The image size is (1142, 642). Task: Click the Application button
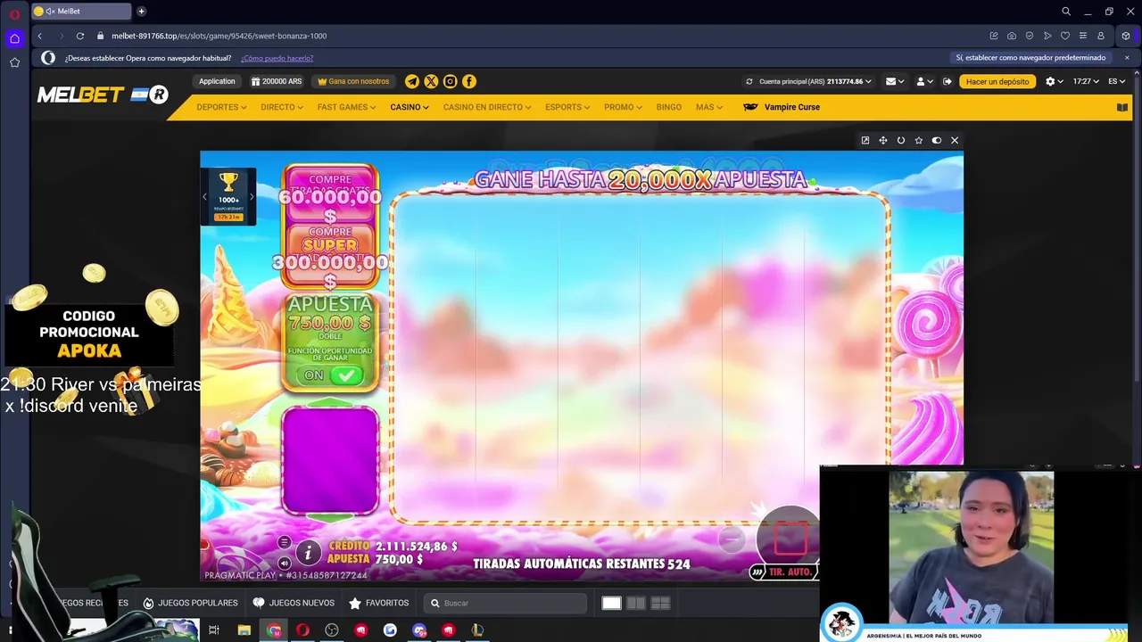click(x=217, y=81)
